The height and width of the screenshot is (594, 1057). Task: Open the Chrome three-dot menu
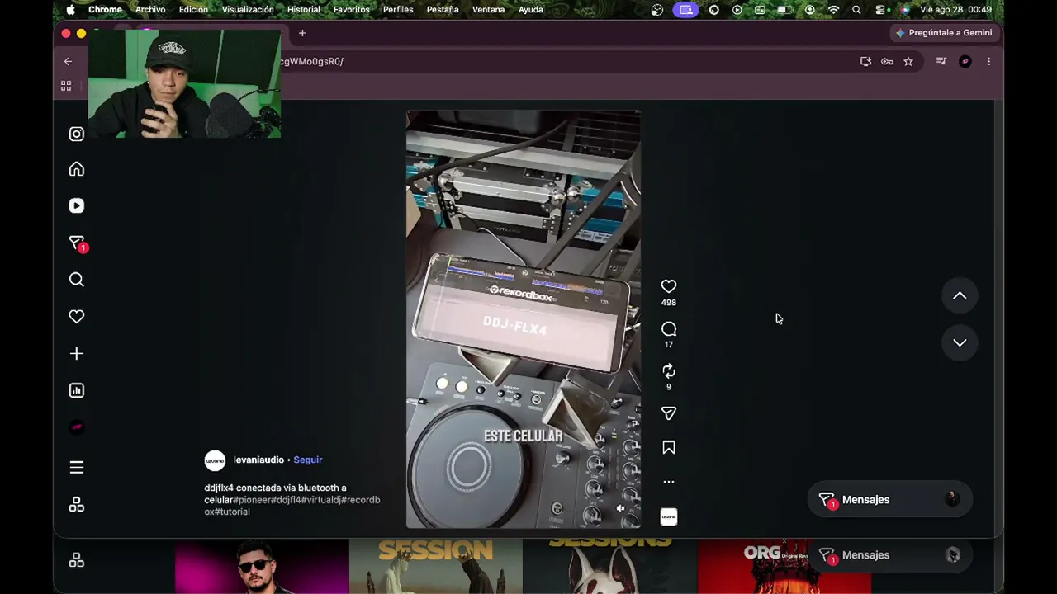pyautogui.click(x=988, y=61)
